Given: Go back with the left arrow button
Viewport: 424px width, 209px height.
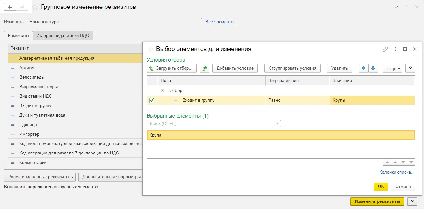Looking at the screenshot, I should point(10,7).
